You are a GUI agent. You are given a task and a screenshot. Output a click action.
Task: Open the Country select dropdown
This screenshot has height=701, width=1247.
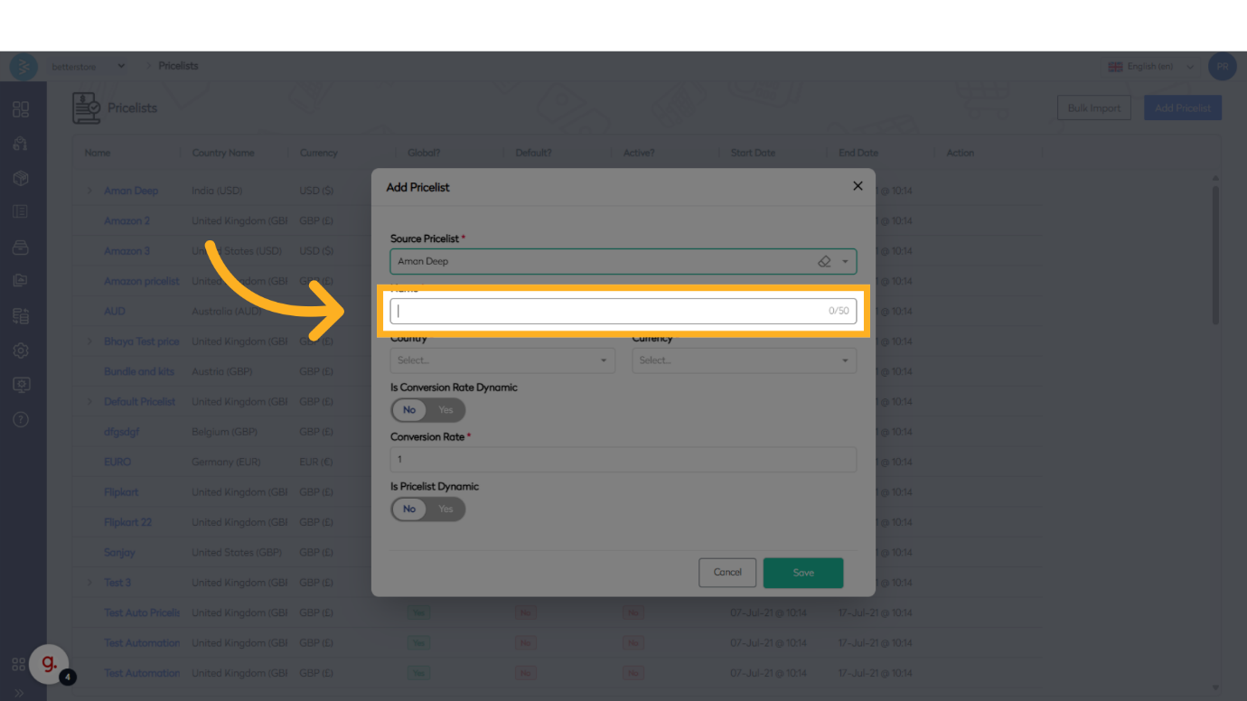502,360
